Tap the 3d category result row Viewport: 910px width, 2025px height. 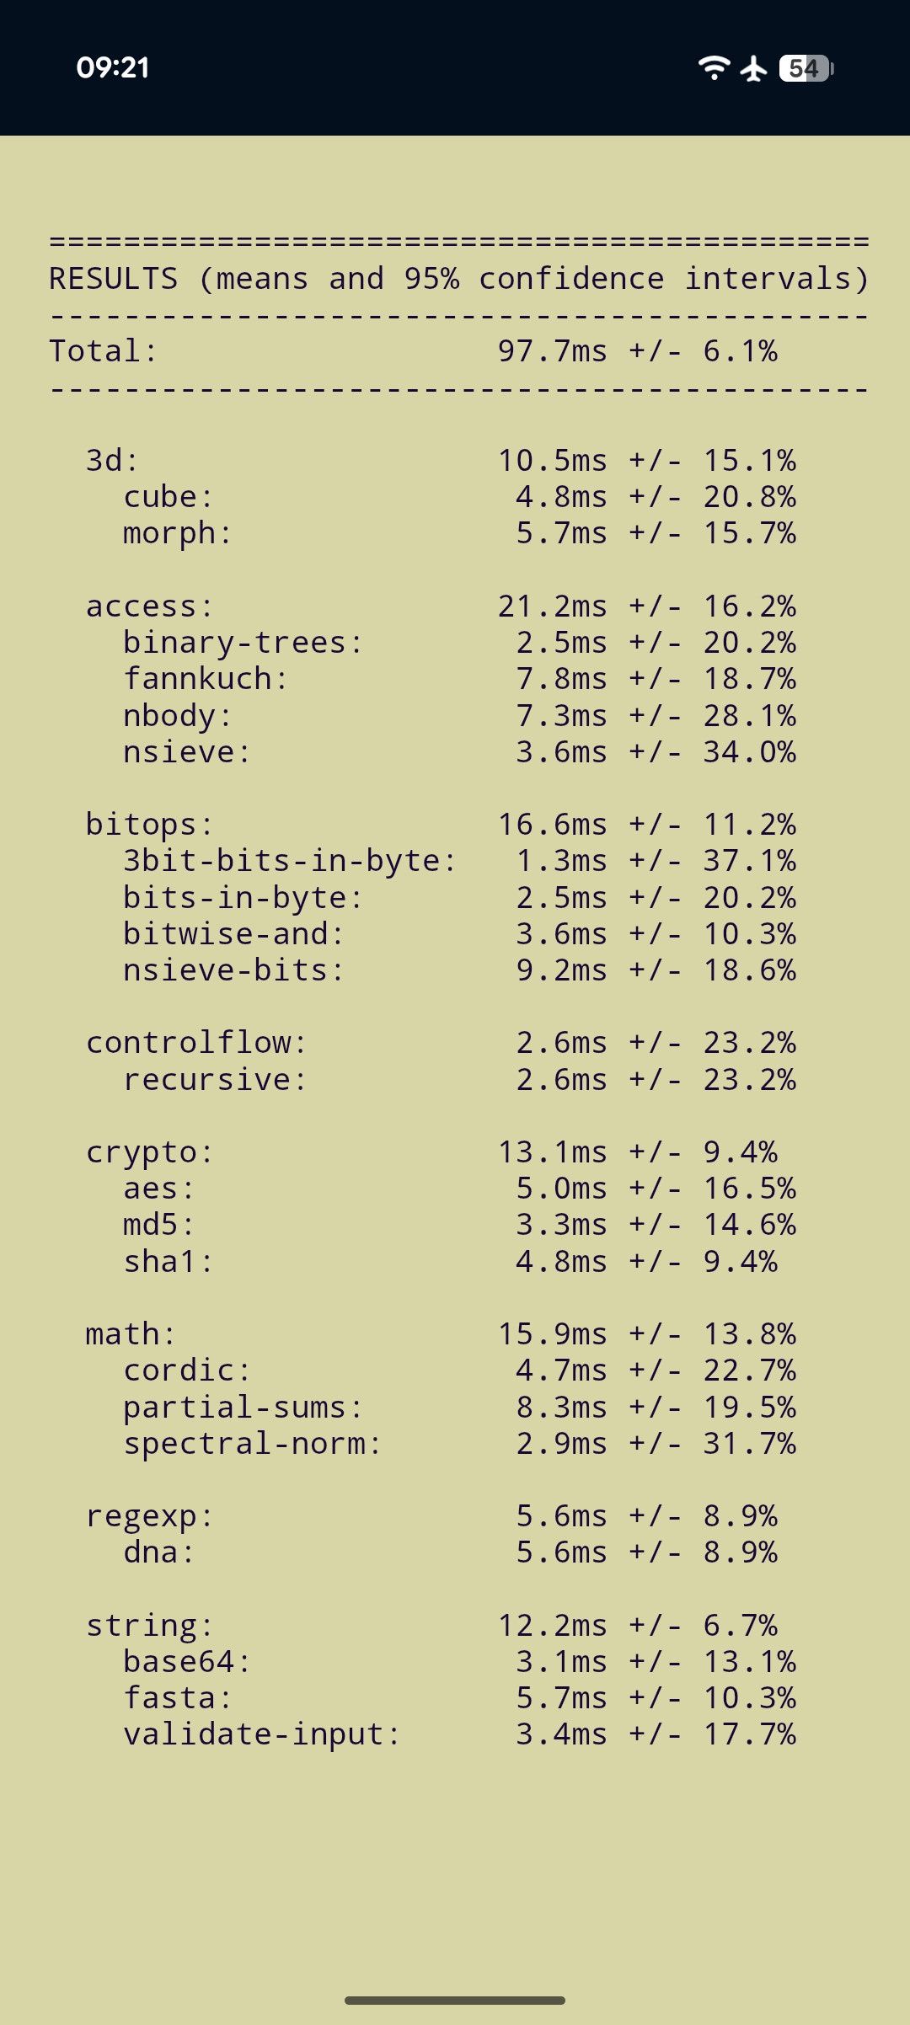pyautogui.click(x=441, y=461)
